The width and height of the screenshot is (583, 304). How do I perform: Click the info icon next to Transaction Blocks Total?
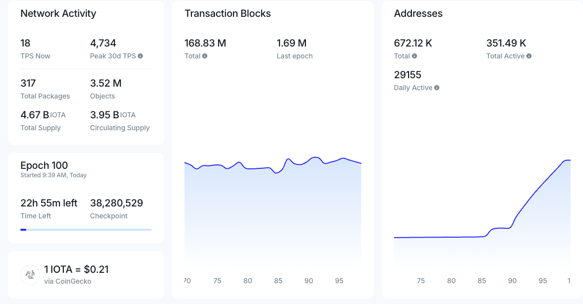click(x=205, y=56)
